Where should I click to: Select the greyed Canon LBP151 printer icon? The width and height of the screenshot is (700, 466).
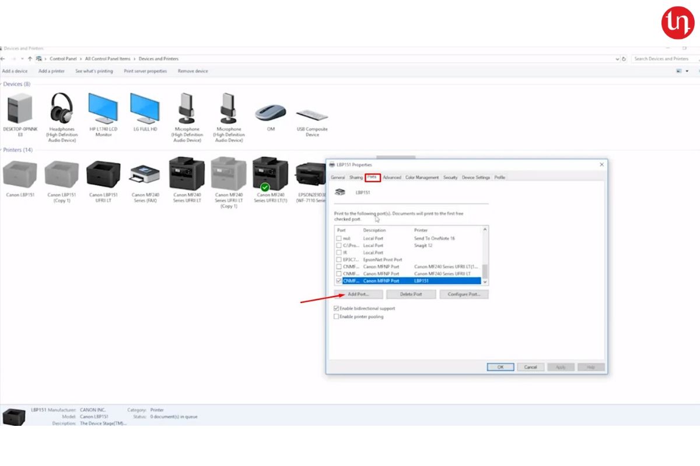point(20,174)
